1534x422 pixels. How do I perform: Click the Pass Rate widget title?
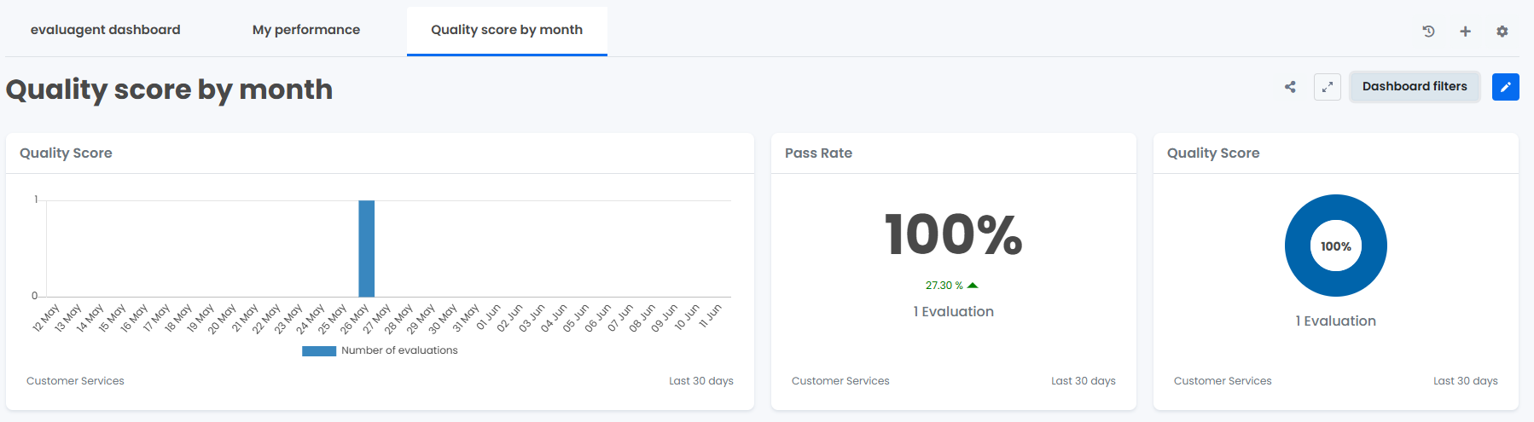(818, 153)
